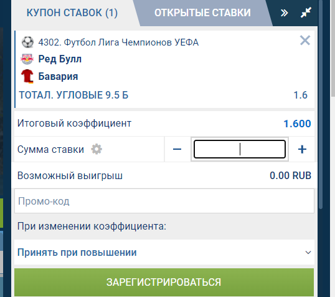Click the dropdown chevron arrow

pyautogui.click(x=308, y=253)
